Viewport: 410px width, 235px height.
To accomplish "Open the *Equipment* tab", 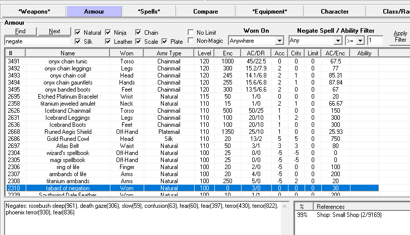I will [269, 11].
